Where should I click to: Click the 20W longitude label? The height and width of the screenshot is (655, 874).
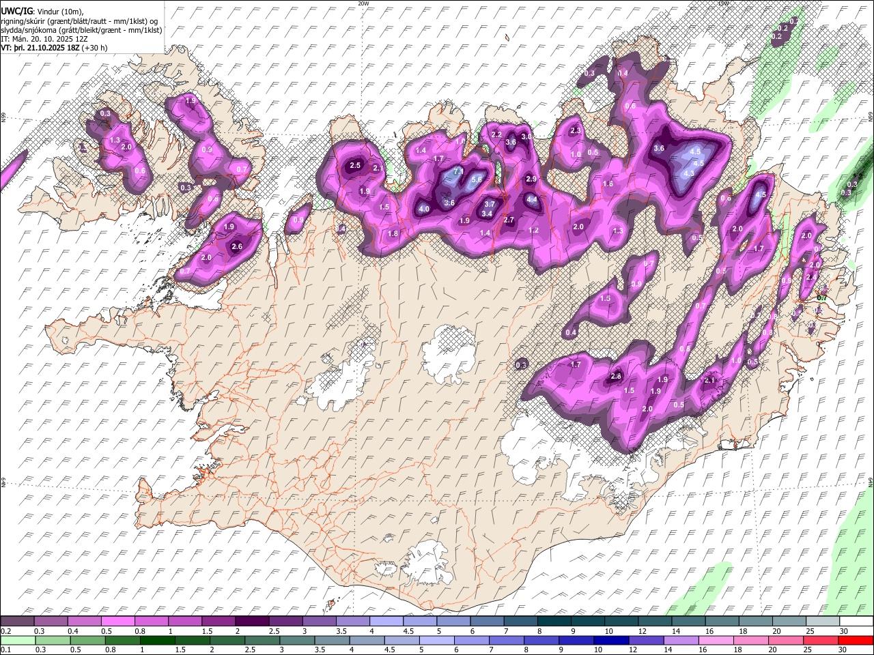pyautogui.click(x=363, y=3)
